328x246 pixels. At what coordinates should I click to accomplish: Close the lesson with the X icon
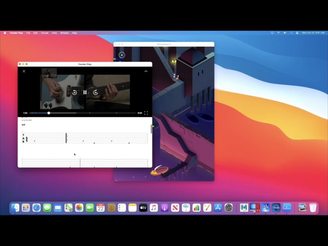coord(24,71)
